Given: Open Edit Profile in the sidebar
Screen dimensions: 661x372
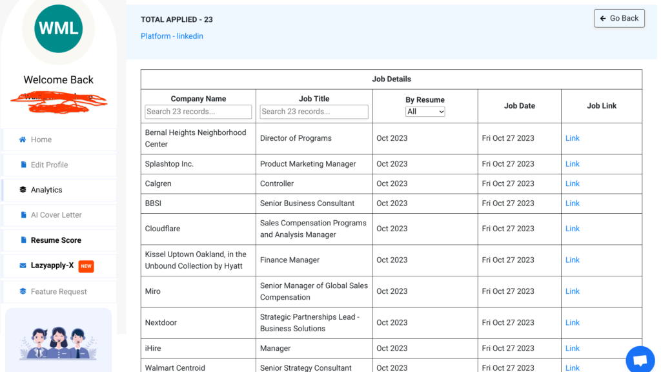Looking at the screenshot, I should 59,165.
